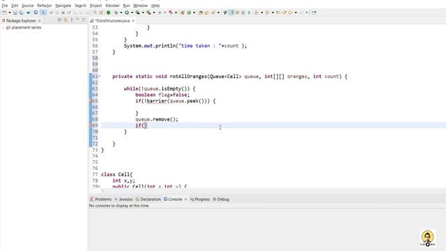The image size is (446, 251).
Task: Open the Next Annotation dropdown arrow
Action: tap(262, 13)
